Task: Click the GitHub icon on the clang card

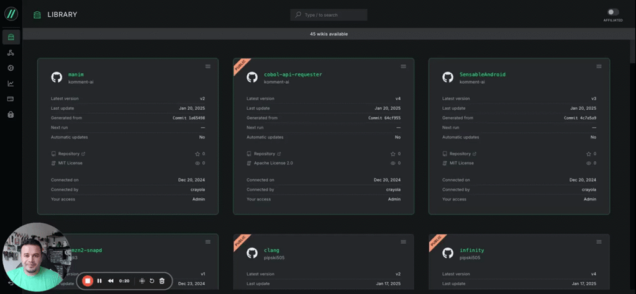Action: 252,253
